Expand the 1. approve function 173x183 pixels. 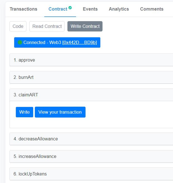(91, 60)
